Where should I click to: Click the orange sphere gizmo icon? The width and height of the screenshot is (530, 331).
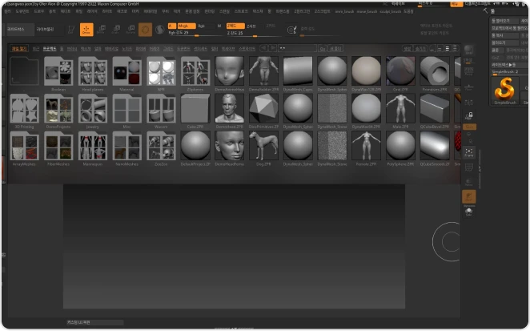pyautogui.click(x=145, y=30)
